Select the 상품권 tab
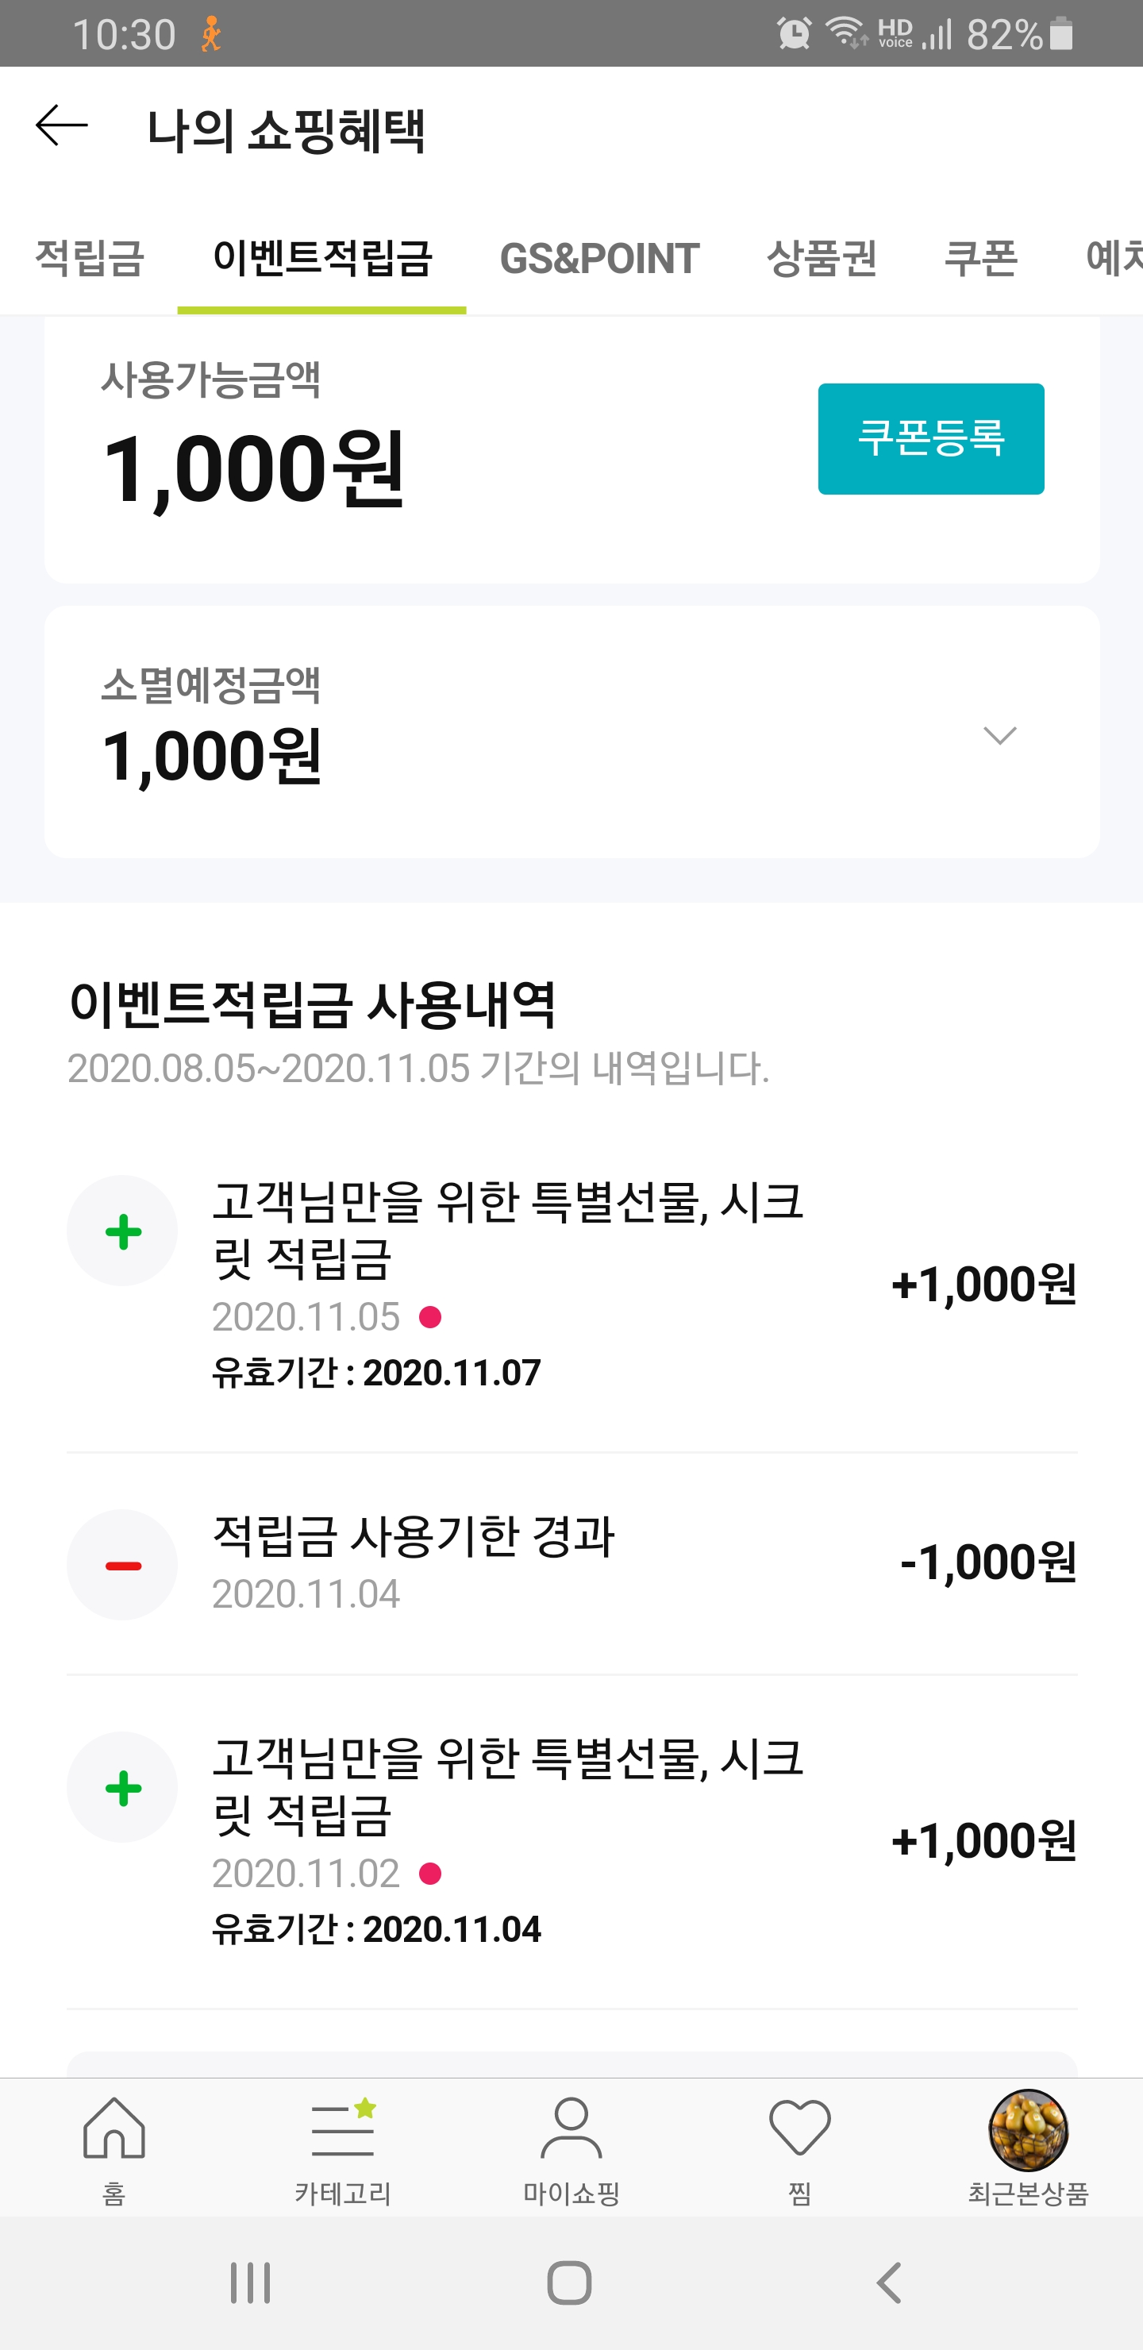 (x=822, y=258)
